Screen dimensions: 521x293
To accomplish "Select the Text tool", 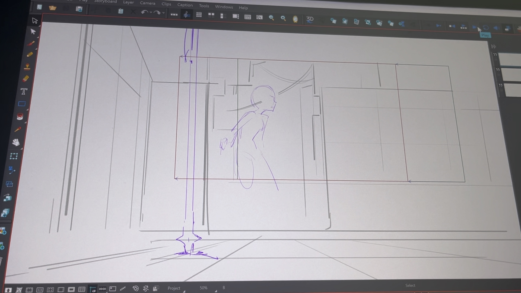I will [24, 91].
